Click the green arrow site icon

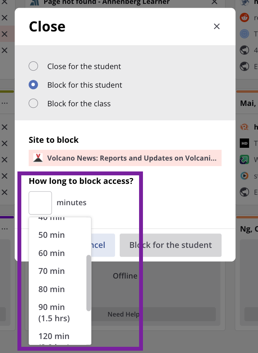click(x=244, y=159)
